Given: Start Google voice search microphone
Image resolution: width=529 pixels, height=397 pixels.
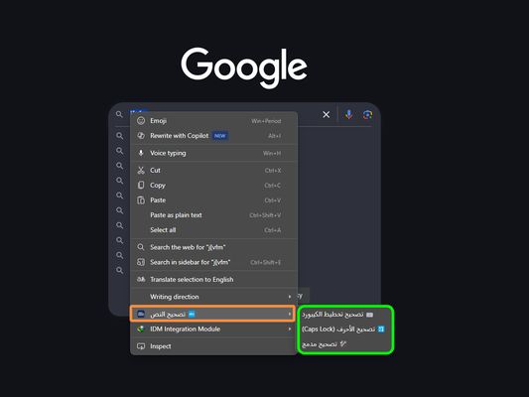Looking at the screenshot, I should (348, 115).
